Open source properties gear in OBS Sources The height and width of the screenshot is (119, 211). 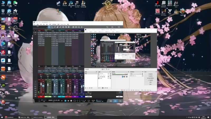pyautogui.click(x=103, y=88)
